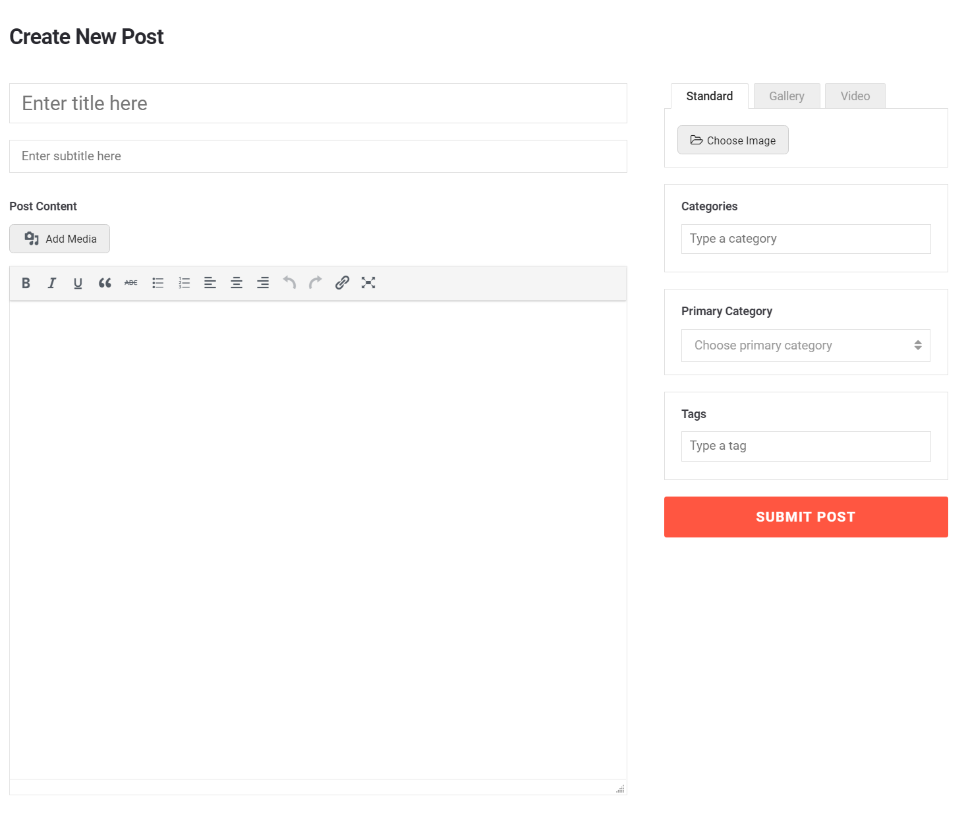Align text to the left
968x821 pixels.
[x=210, y=283]
